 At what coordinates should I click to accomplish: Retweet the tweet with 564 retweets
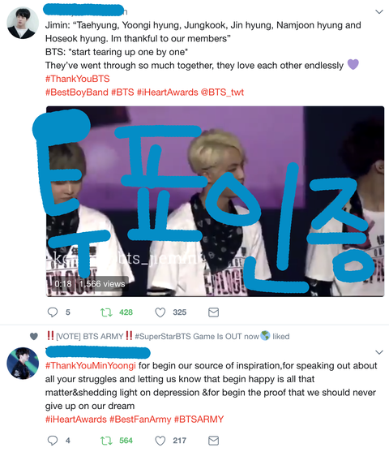pyautogui.click(x=106, y=441)
